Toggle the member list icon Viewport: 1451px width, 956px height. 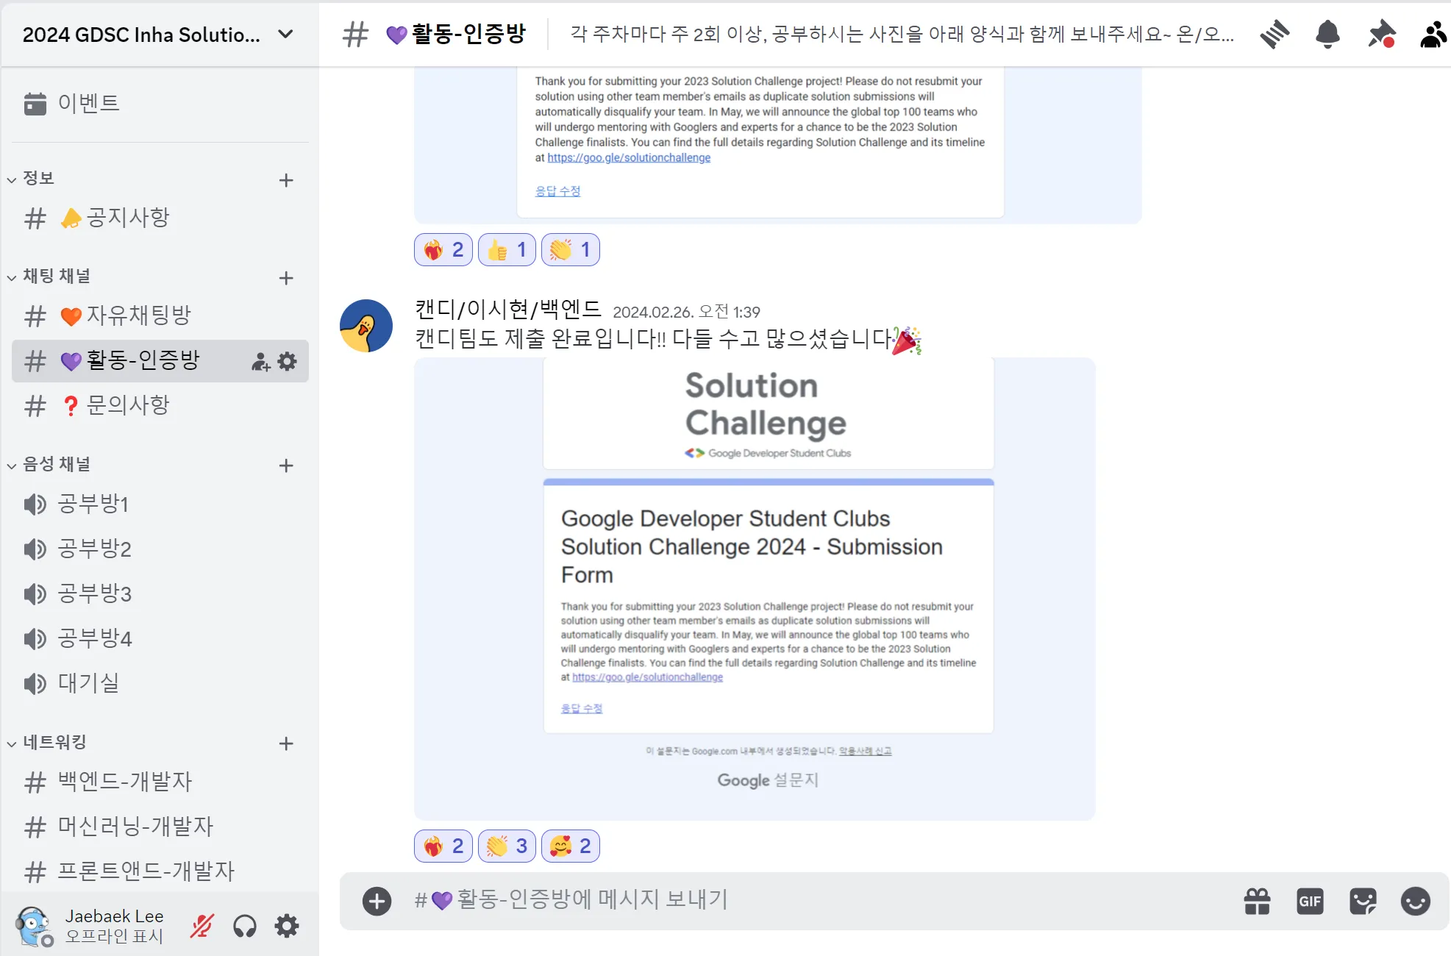pyautogui.click(x=1434, y=35)
